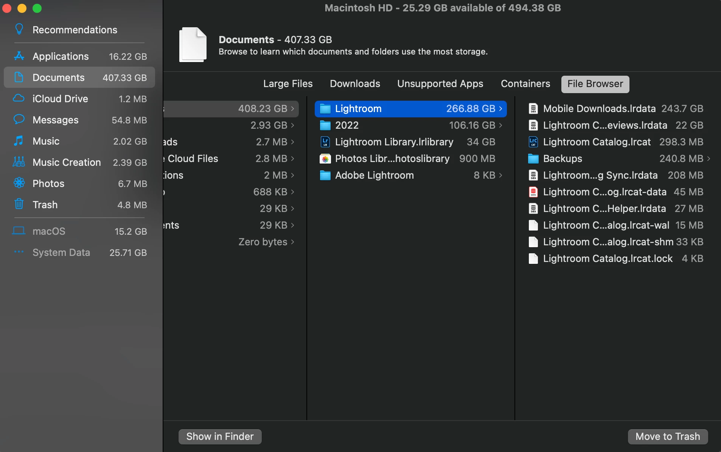Viewport: 721px width, 452px height.
Task: Expand the 2022 folder chevron
Action: pyautogui.click(x=501, y=125)
